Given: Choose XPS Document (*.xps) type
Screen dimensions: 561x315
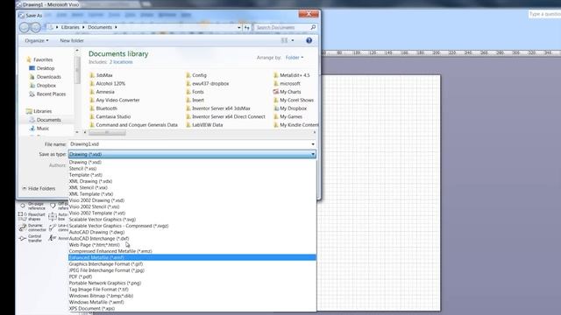Looking at the screenshot, I should click(x=193, y=309).
